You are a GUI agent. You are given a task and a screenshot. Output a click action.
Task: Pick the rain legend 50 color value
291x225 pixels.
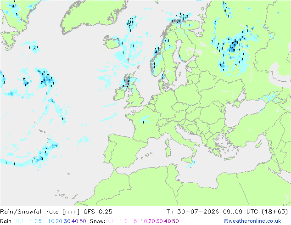click(83, 221)
